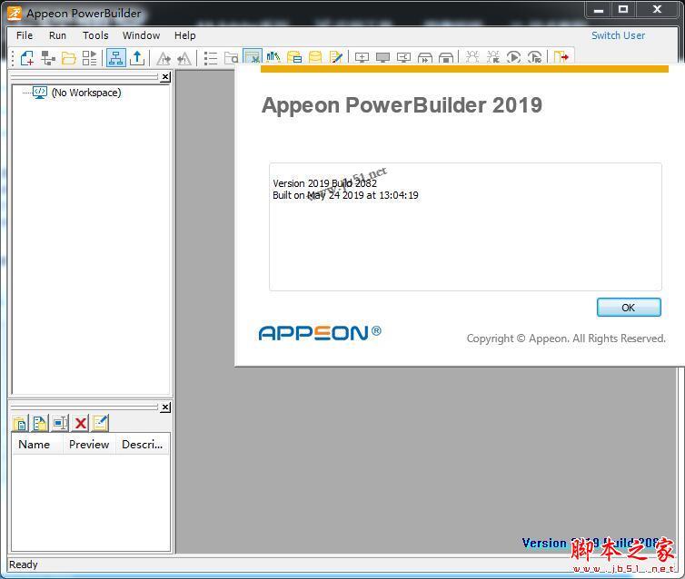This screenshot has height=579, width=685.
Task: Click the monitor with plus toolbar icon
Action: point(362,57)
